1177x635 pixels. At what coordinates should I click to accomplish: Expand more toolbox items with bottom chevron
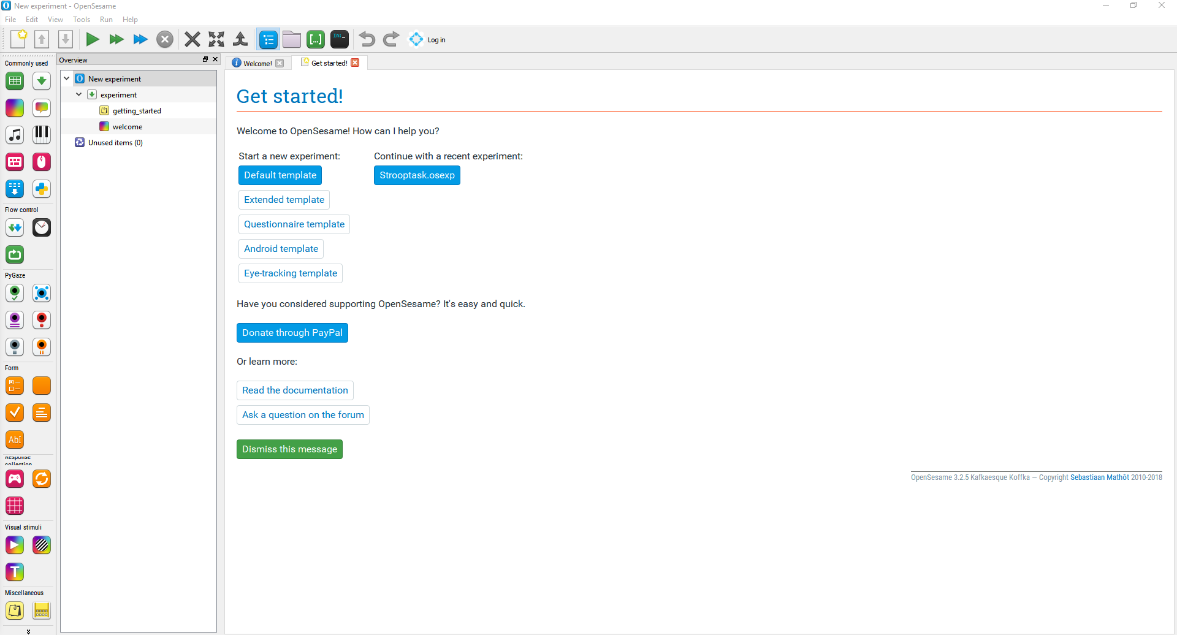pyautogui.click(x=28, y=631)
